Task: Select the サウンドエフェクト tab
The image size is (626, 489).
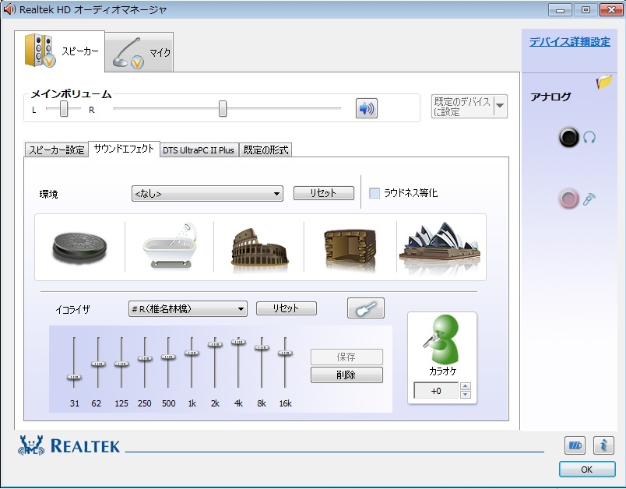Action: pos(124,149)
